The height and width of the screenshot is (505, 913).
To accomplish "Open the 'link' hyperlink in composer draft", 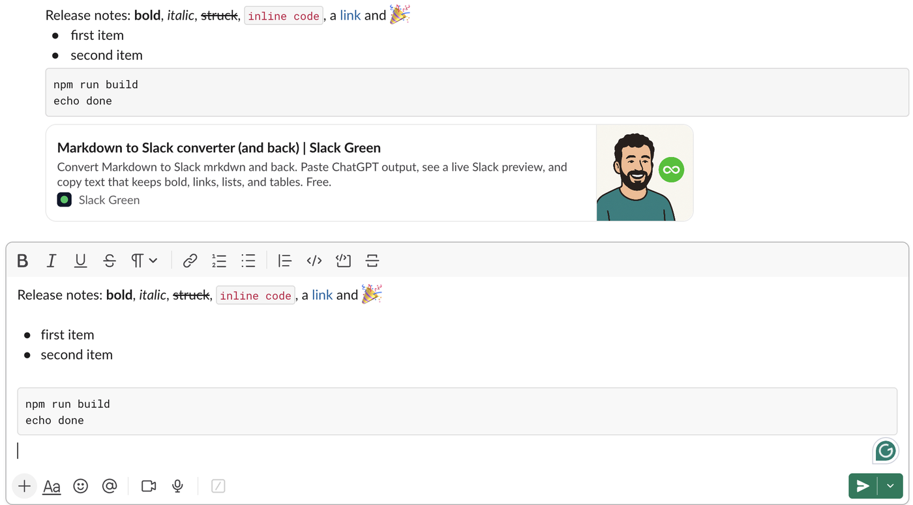I will pos(322,295).
